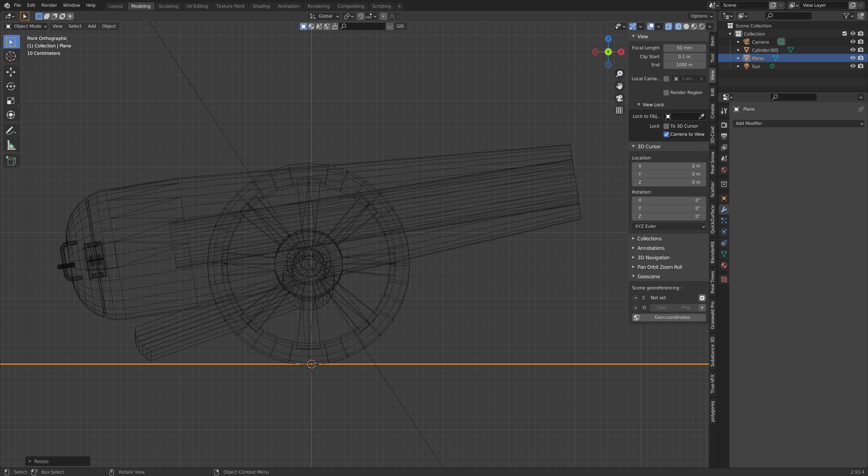This screenshot has width=868, height=476.
Task: Select the Move tool
Action: pyautogui.click(x=11, y=72)
